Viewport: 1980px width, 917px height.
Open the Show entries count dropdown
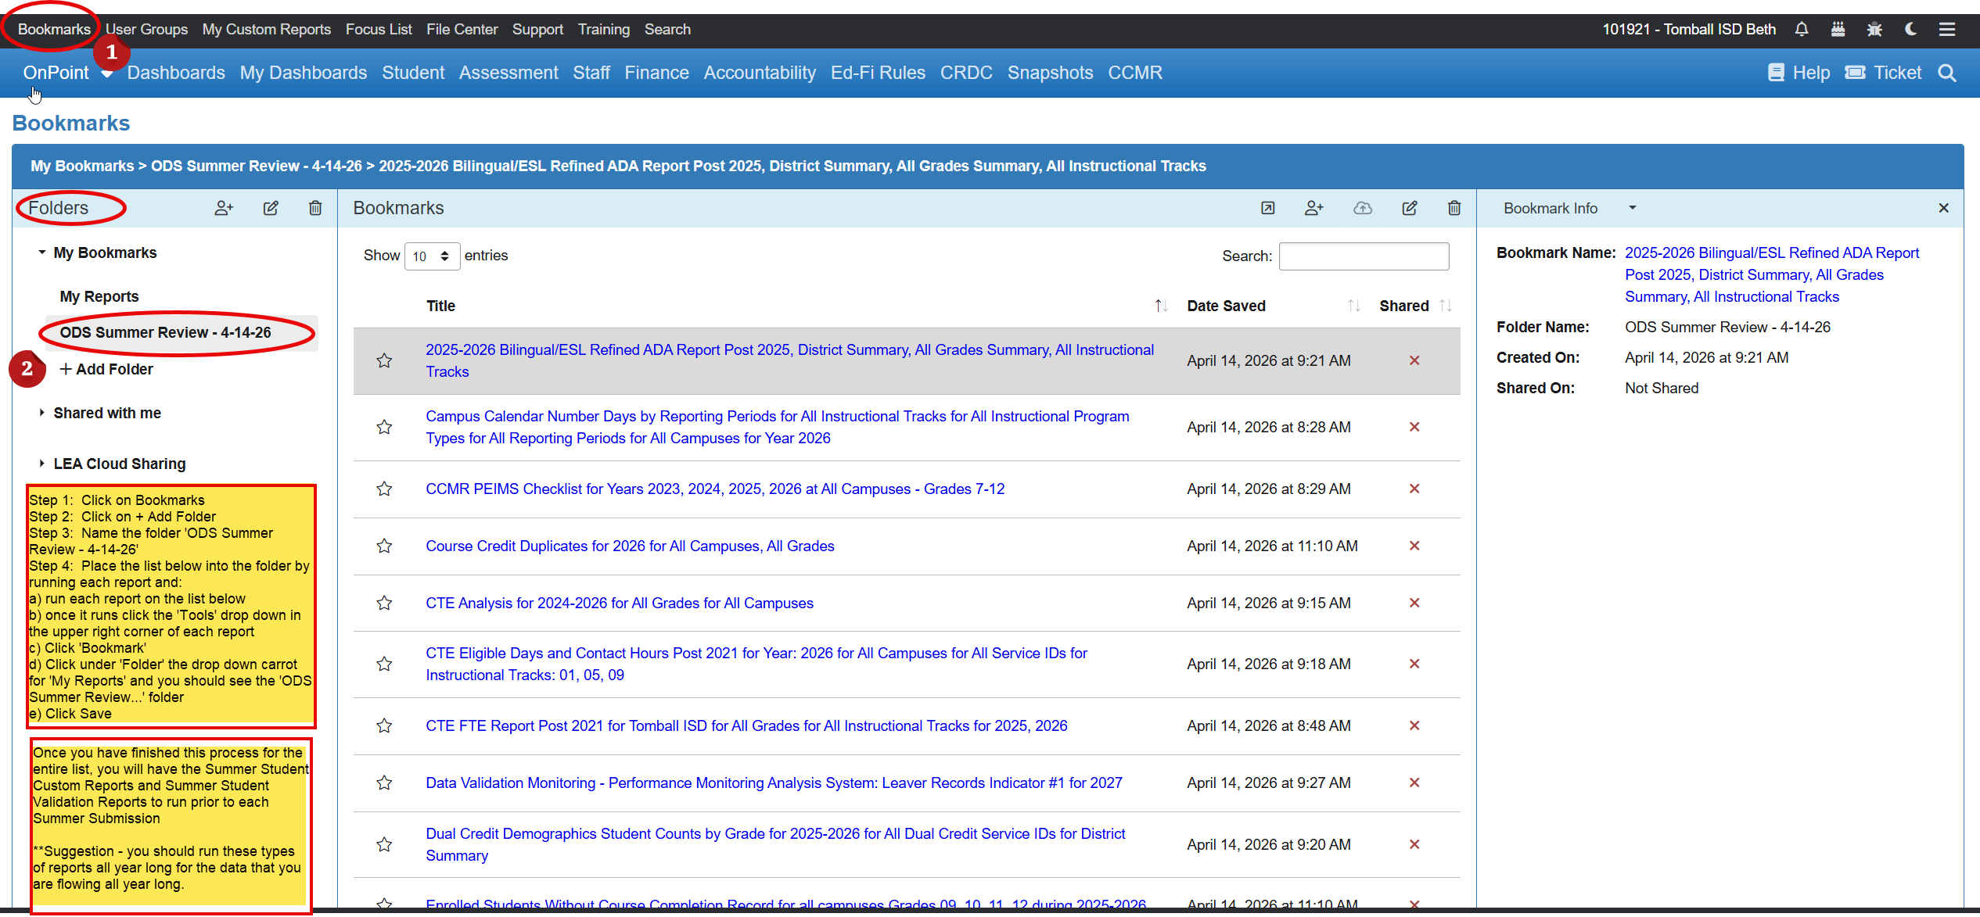pyautogui.click(x=432, y=256)
